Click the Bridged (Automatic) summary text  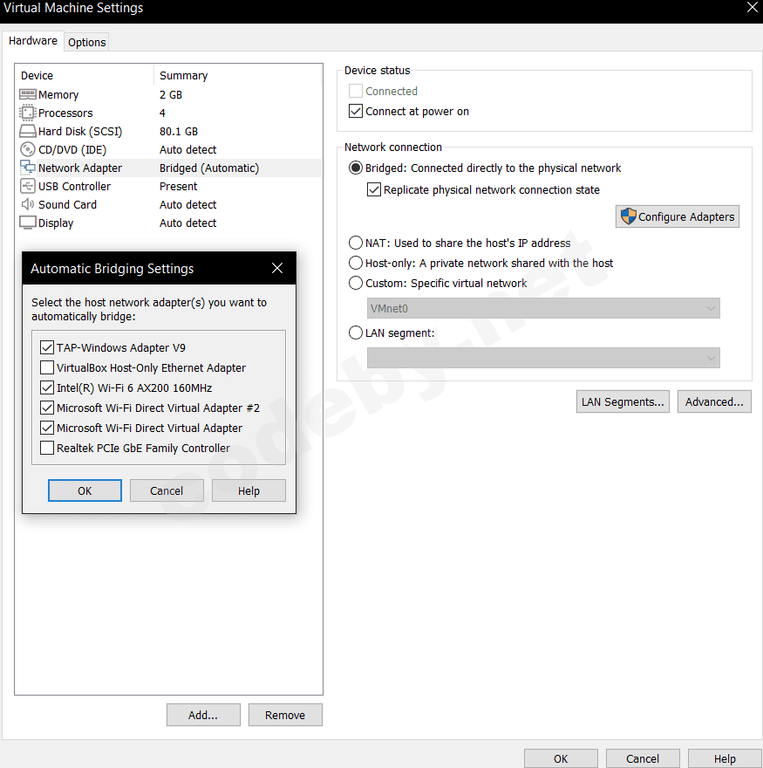point(209,168)
